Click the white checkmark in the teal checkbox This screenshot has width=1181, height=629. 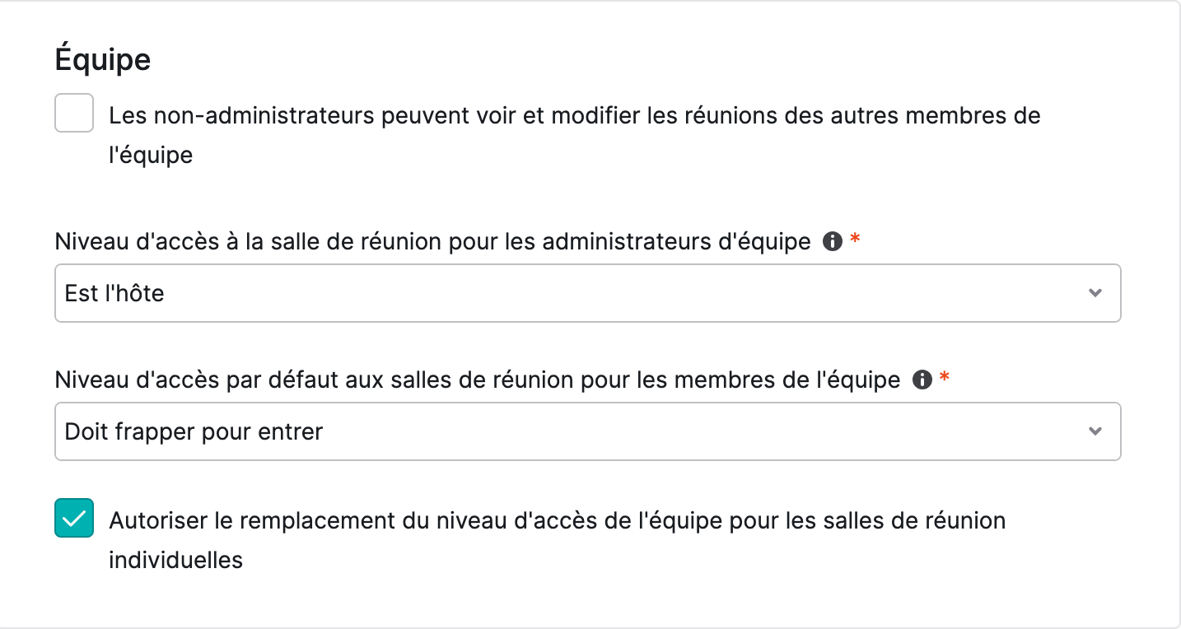click(74, 519)
